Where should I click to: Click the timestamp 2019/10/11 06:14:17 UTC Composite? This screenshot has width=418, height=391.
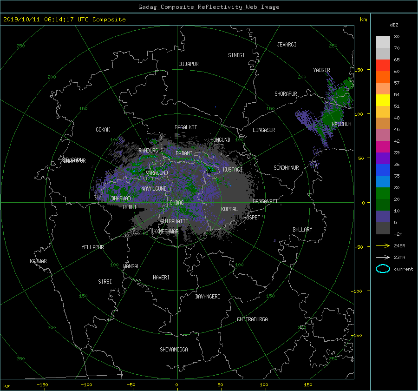(x=64, y=20)
